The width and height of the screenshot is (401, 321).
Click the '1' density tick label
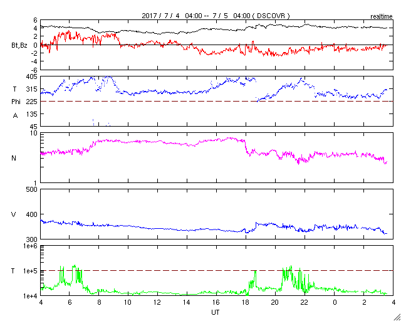point(36,183)
